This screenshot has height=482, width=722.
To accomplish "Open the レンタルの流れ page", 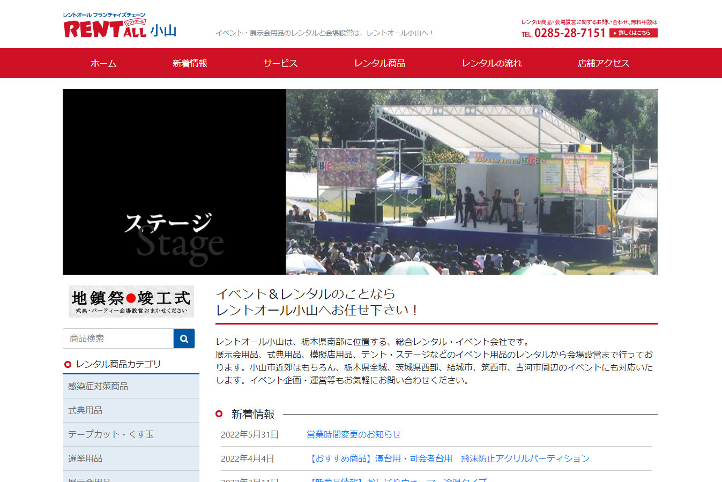I will click(492, 63).
